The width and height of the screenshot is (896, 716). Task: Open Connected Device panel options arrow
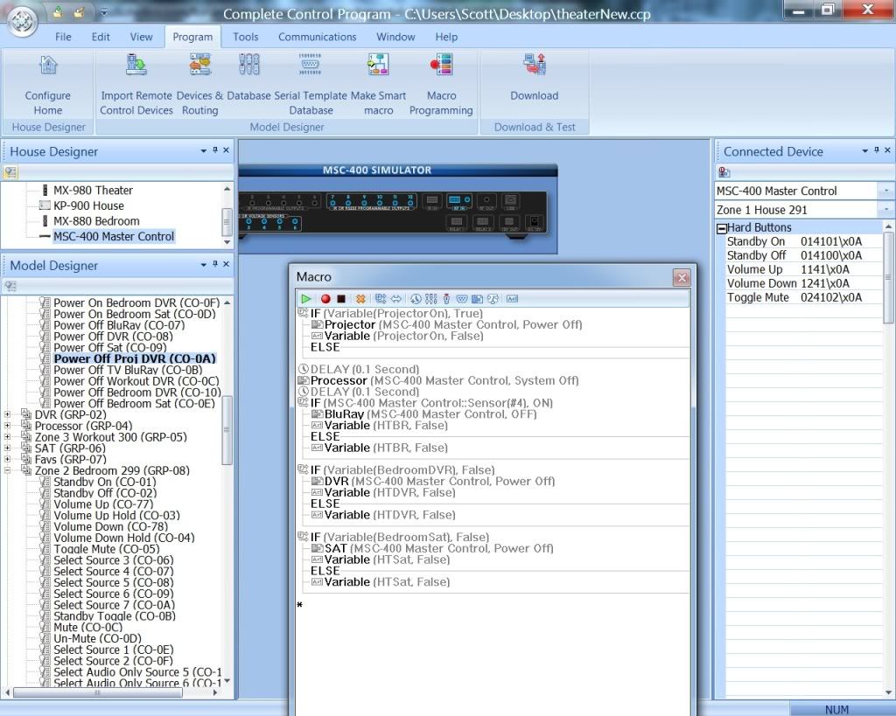pyautogui.click(x=864, y=150)
